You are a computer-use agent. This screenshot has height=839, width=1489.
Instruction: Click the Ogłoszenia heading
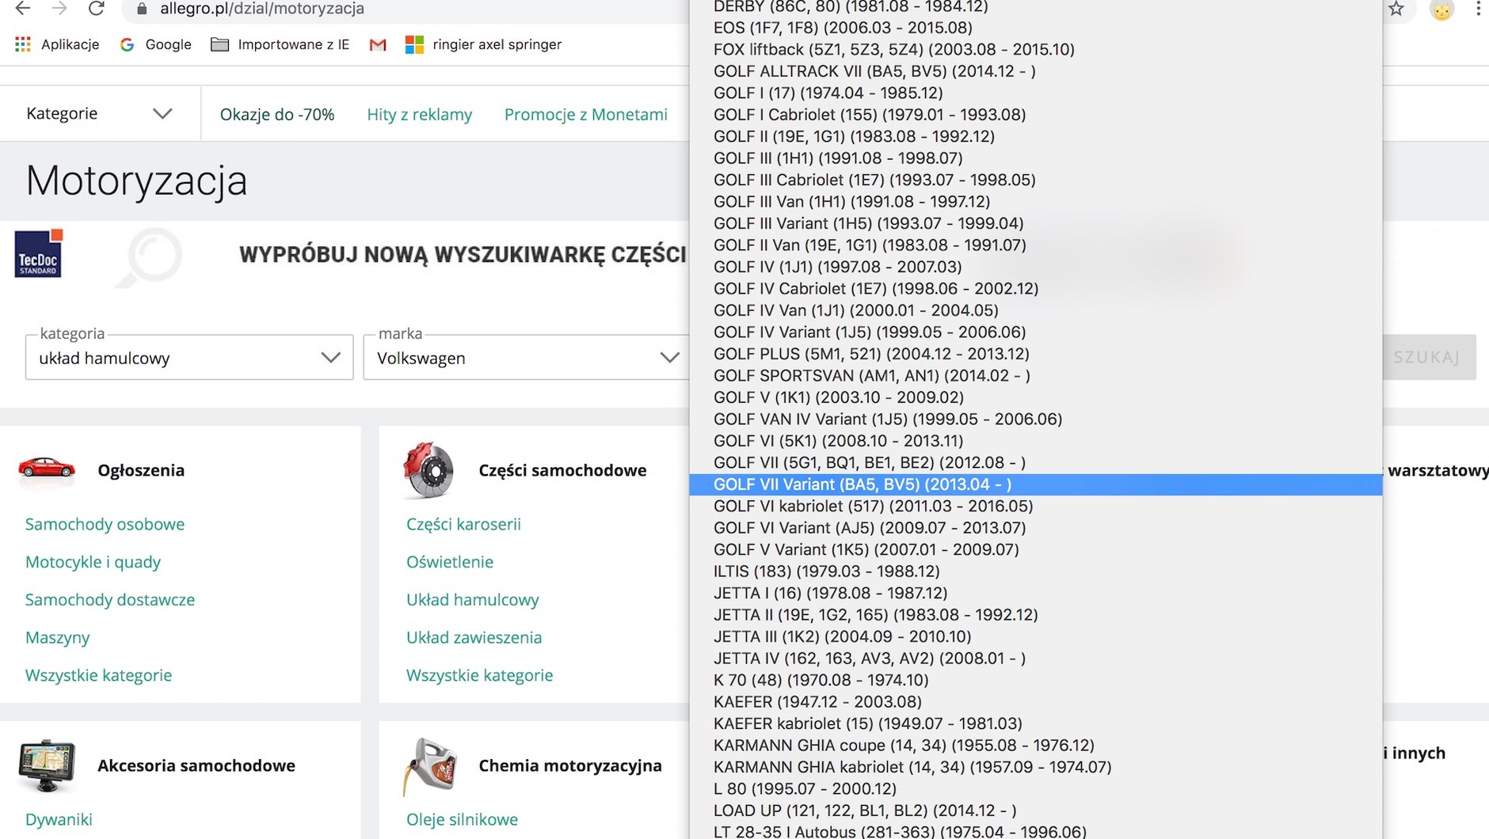(x=141, y=470)
